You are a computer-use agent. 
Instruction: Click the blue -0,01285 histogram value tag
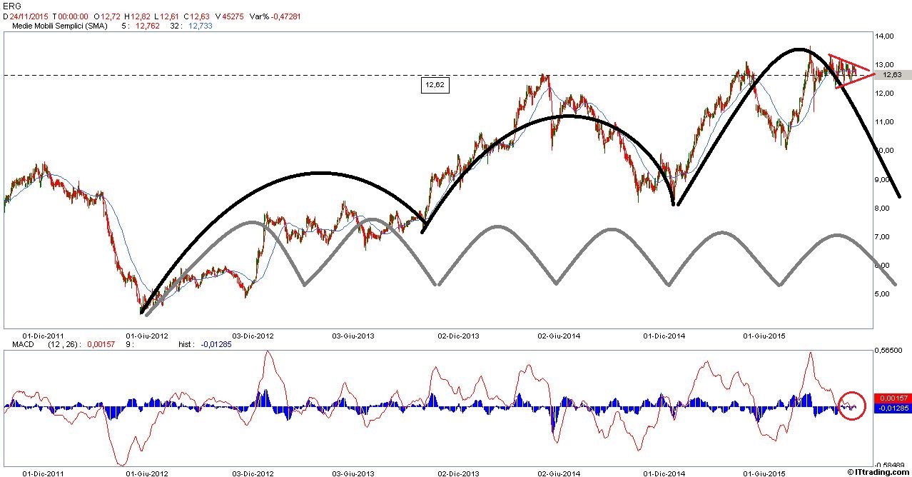click(x=892, y=408)
